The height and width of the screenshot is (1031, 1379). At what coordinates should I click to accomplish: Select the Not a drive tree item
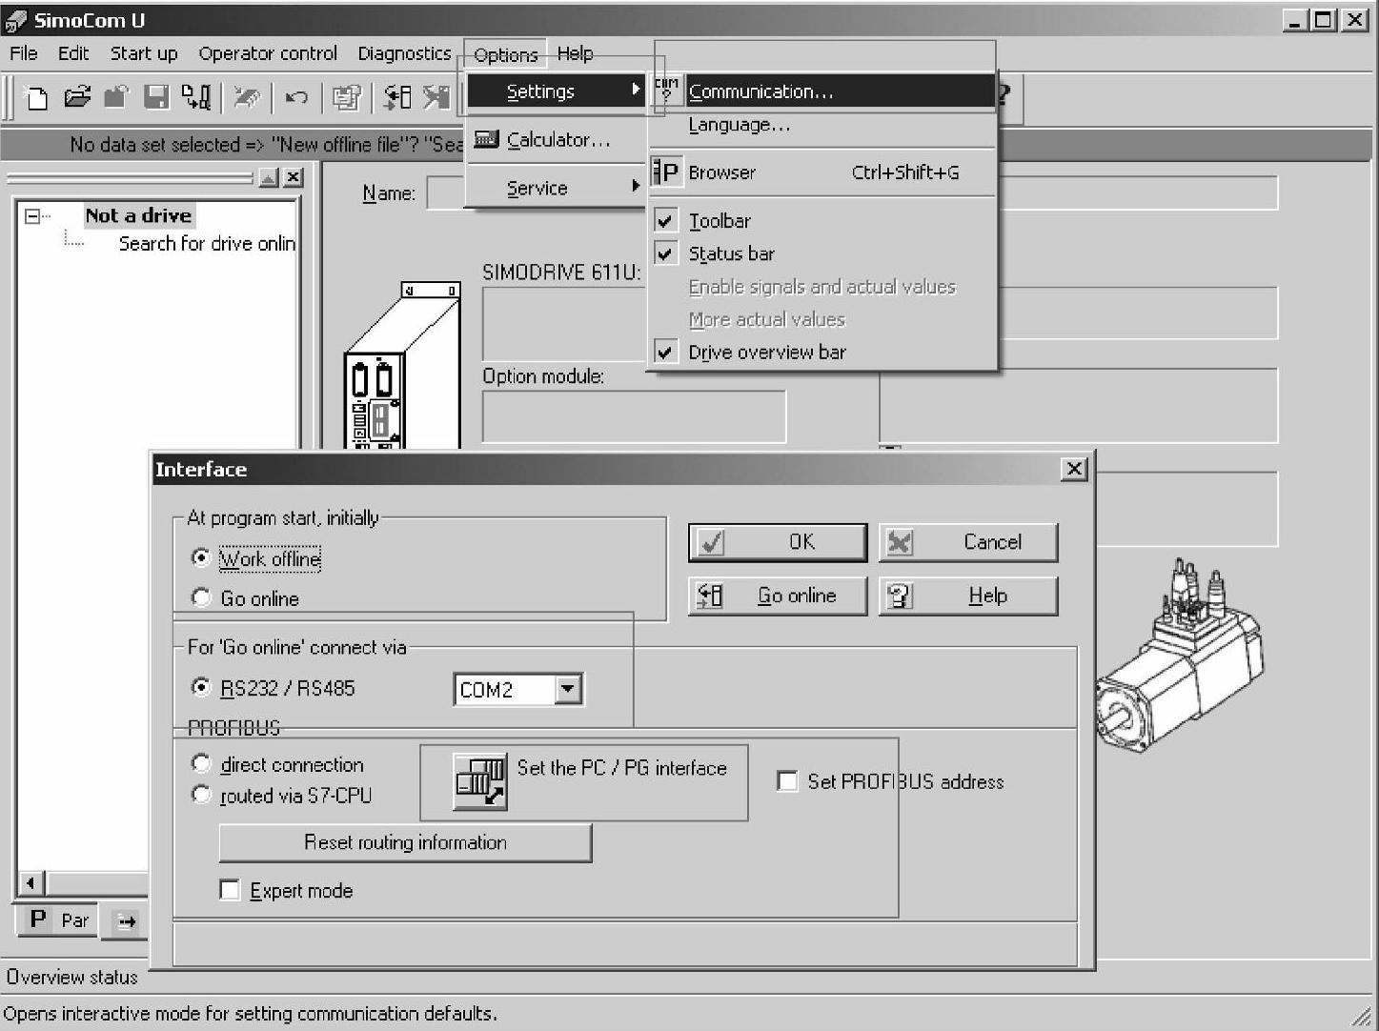coord(138,215)
